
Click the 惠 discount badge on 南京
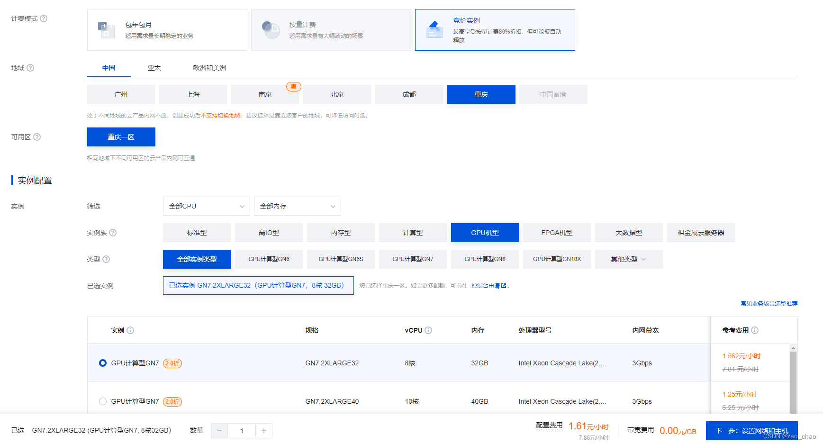click(x=294, y=87)
